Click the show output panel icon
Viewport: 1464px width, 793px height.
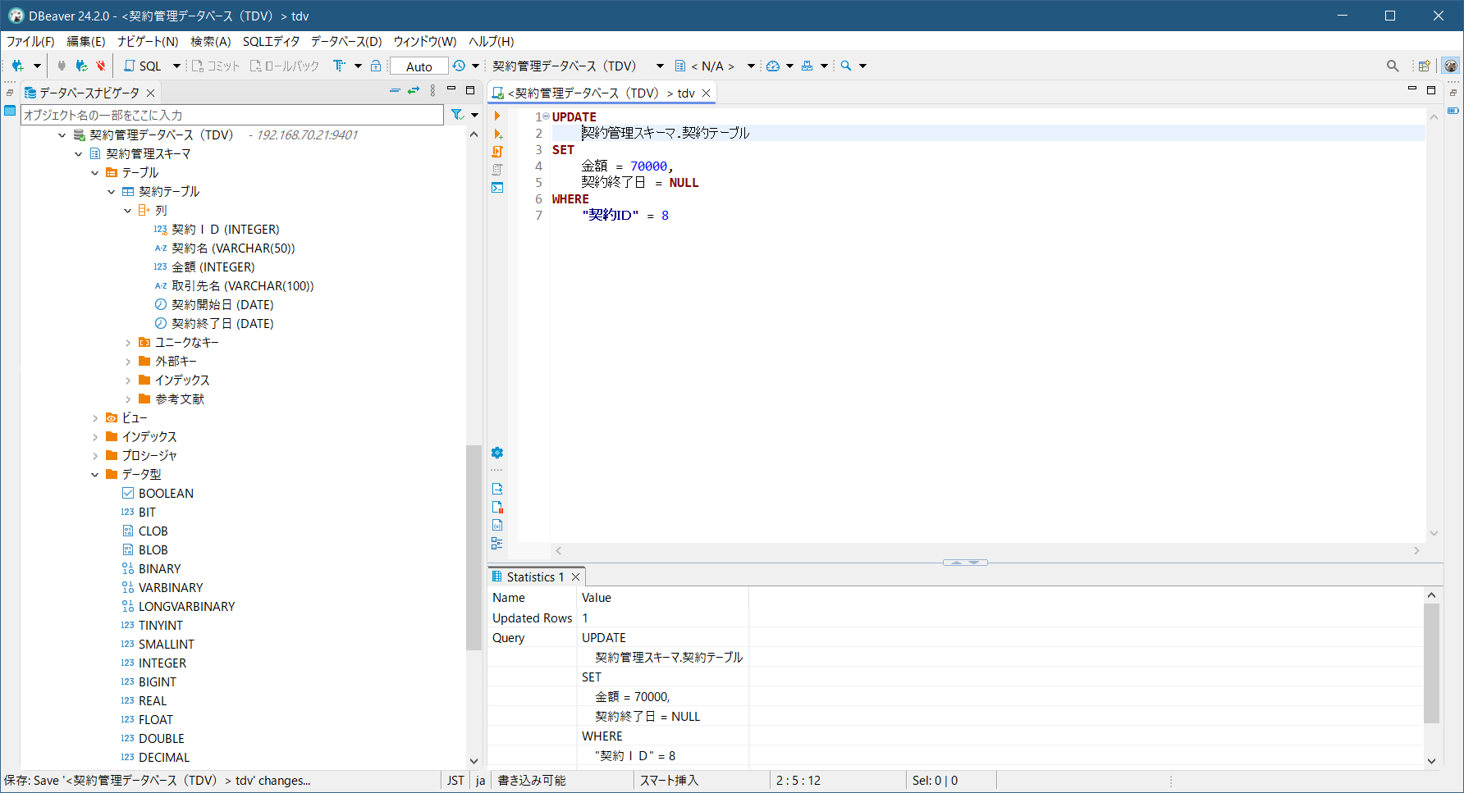coord(497,489)
